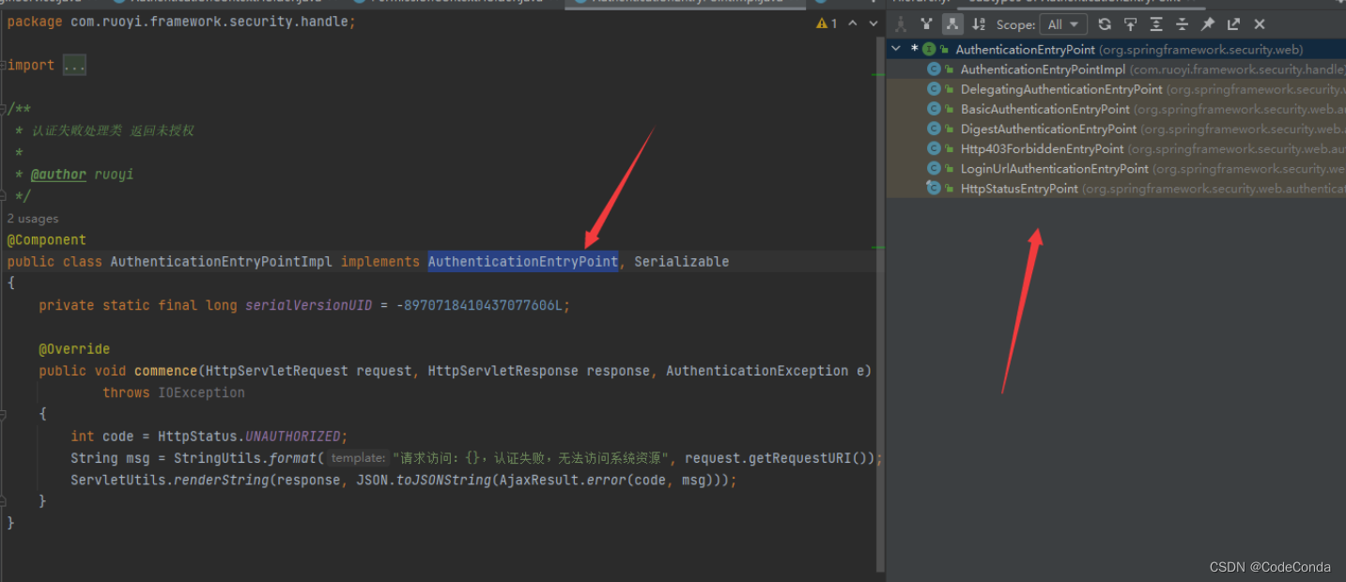Export hierarchy to text file
The image size is (1346, 582).
tap(1233, 24)
